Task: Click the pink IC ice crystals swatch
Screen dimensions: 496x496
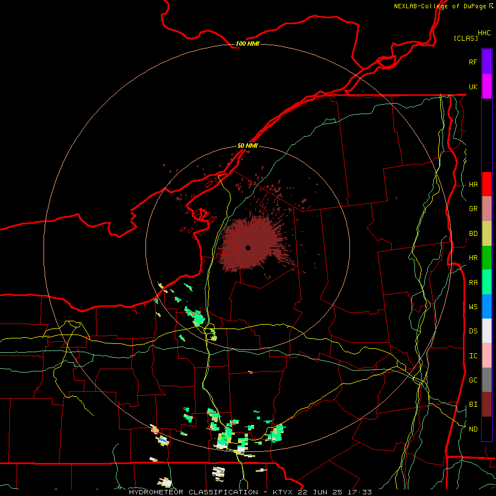Action: (487, 355)
